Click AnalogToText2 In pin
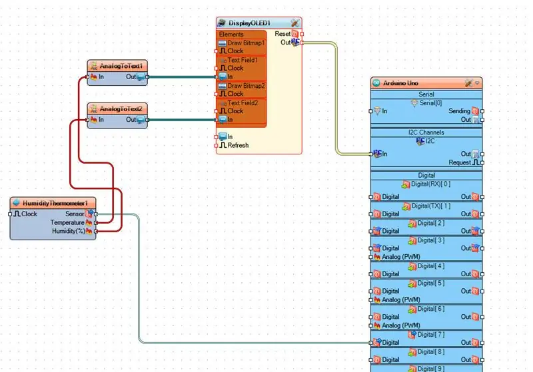Viewport: 533px width, 372px height. point(87,120)
